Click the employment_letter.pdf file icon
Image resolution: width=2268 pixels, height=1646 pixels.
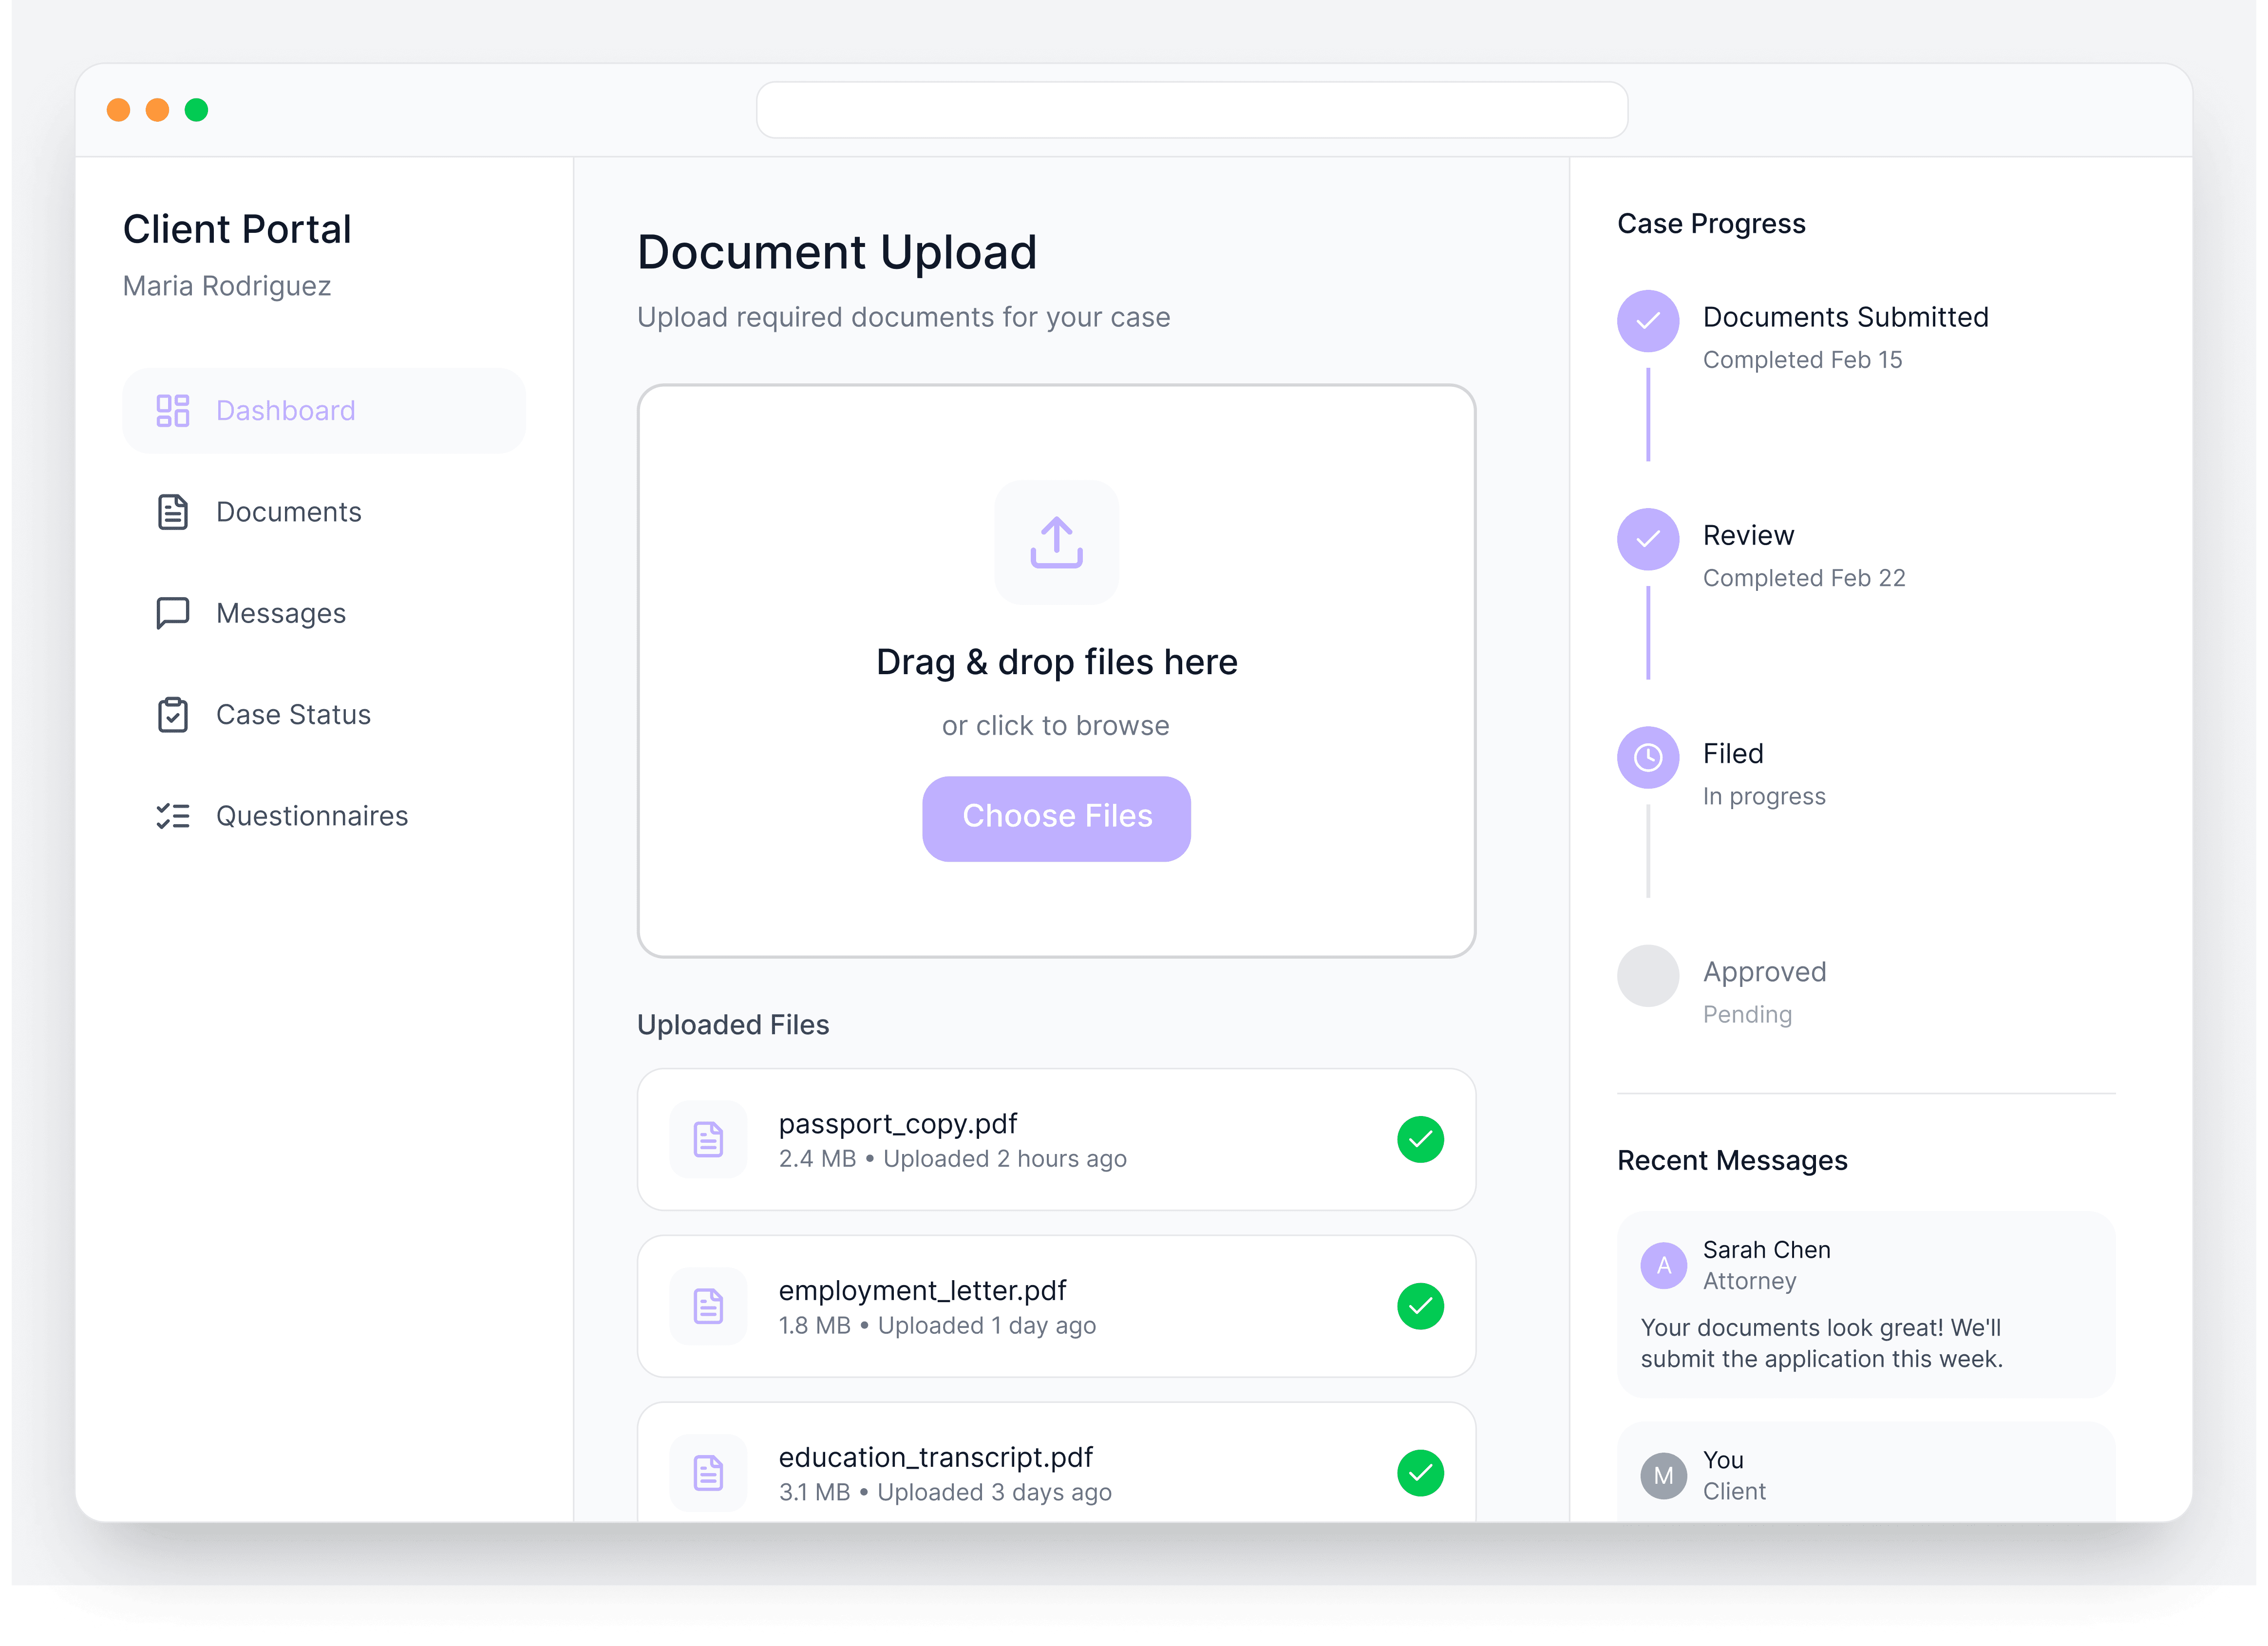[x=708, y=1306]
